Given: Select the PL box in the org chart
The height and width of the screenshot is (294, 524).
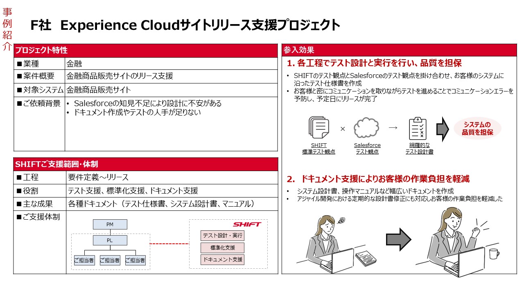Looking at the screenshot, I should coord(110,240).
